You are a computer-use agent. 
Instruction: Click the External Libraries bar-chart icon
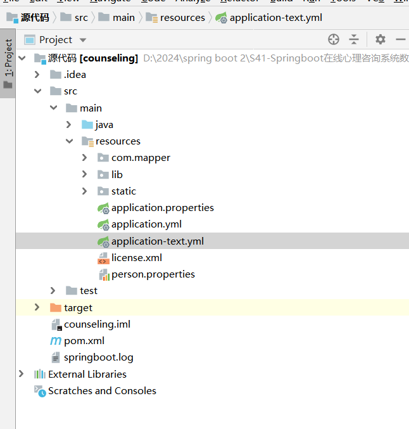pyautogui.click(x=40, y=375)
